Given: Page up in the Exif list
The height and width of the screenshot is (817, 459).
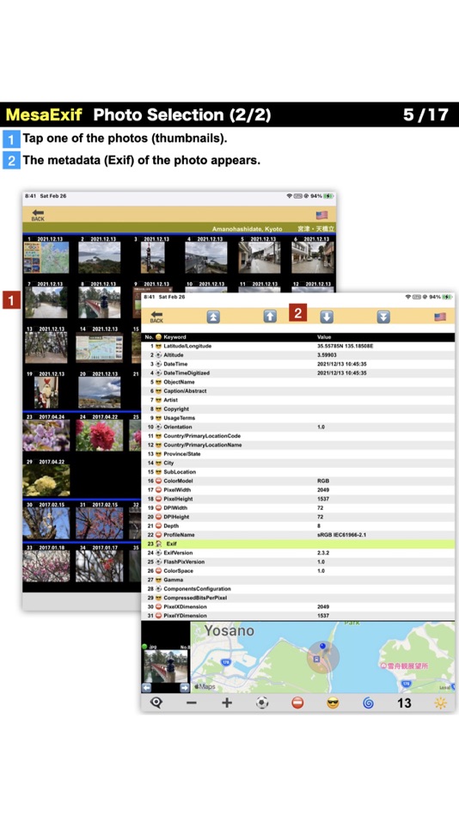Looking at the screenshot, I should 270,316.
